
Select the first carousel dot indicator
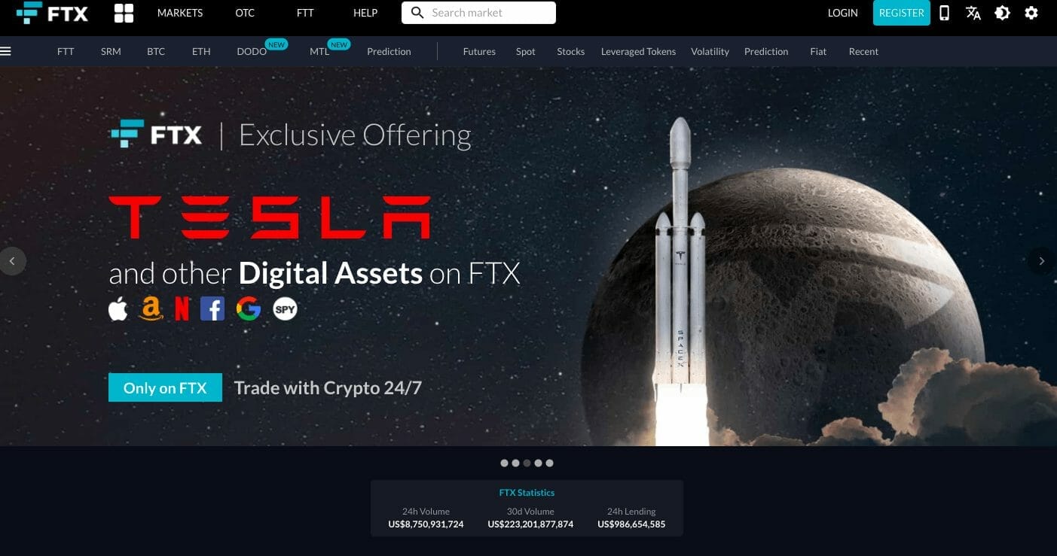click(504, 463)
